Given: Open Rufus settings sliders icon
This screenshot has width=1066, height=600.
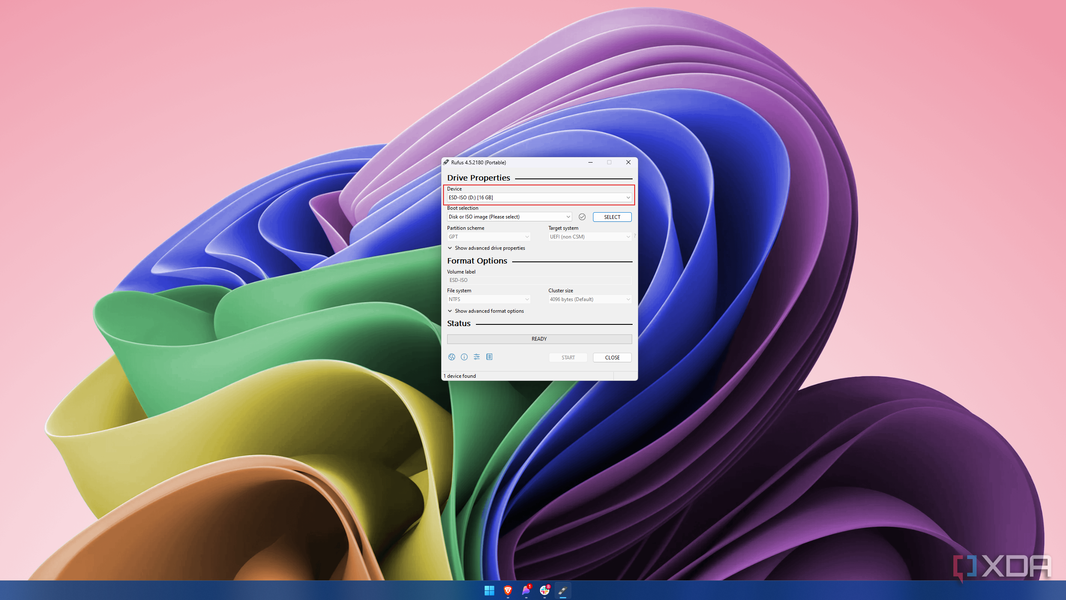Looking at the screenshot, I should 476,357.
